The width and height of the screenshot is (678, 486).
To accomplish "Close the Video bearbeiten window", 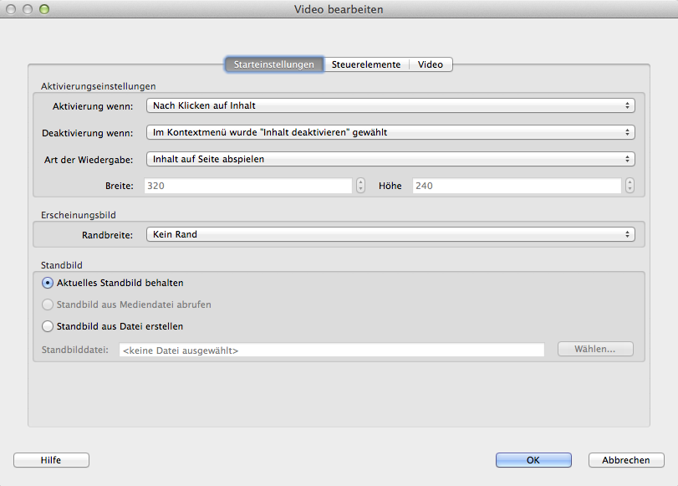I will [x=13, y=9].
